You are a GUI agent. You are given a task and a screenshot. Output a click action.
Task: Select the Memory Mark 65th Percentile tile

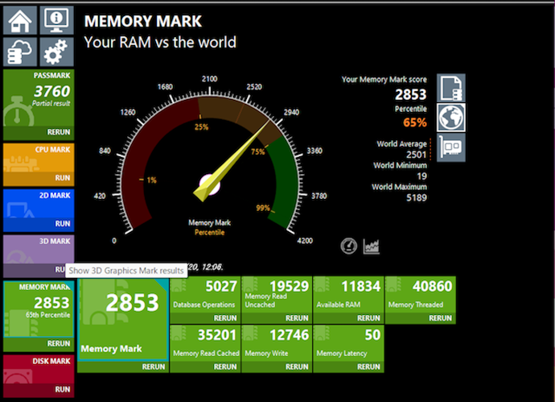(x=39, y=309)
